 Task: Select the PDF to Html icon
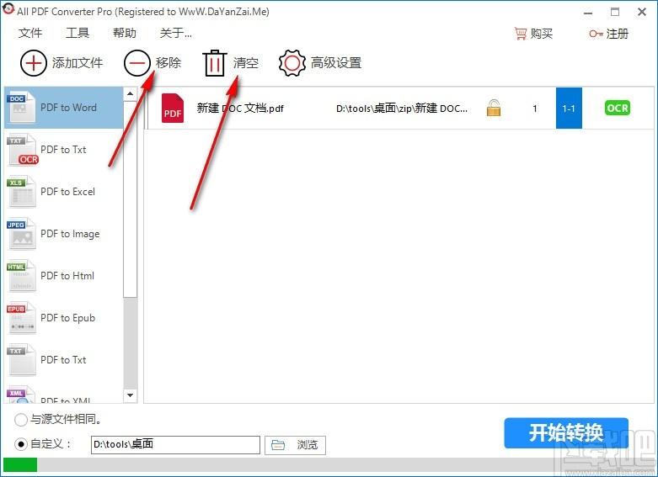[21, 276]
